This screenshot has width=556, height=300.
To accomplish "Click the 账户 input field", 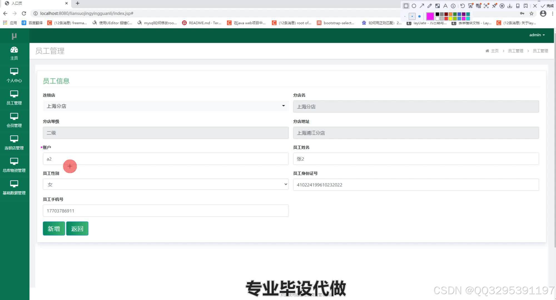I will click(x=166, y=159).
